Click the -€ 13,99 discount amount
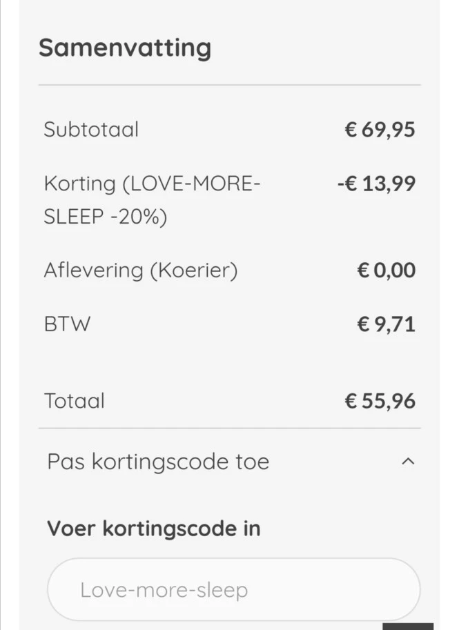 pos(376,183)
